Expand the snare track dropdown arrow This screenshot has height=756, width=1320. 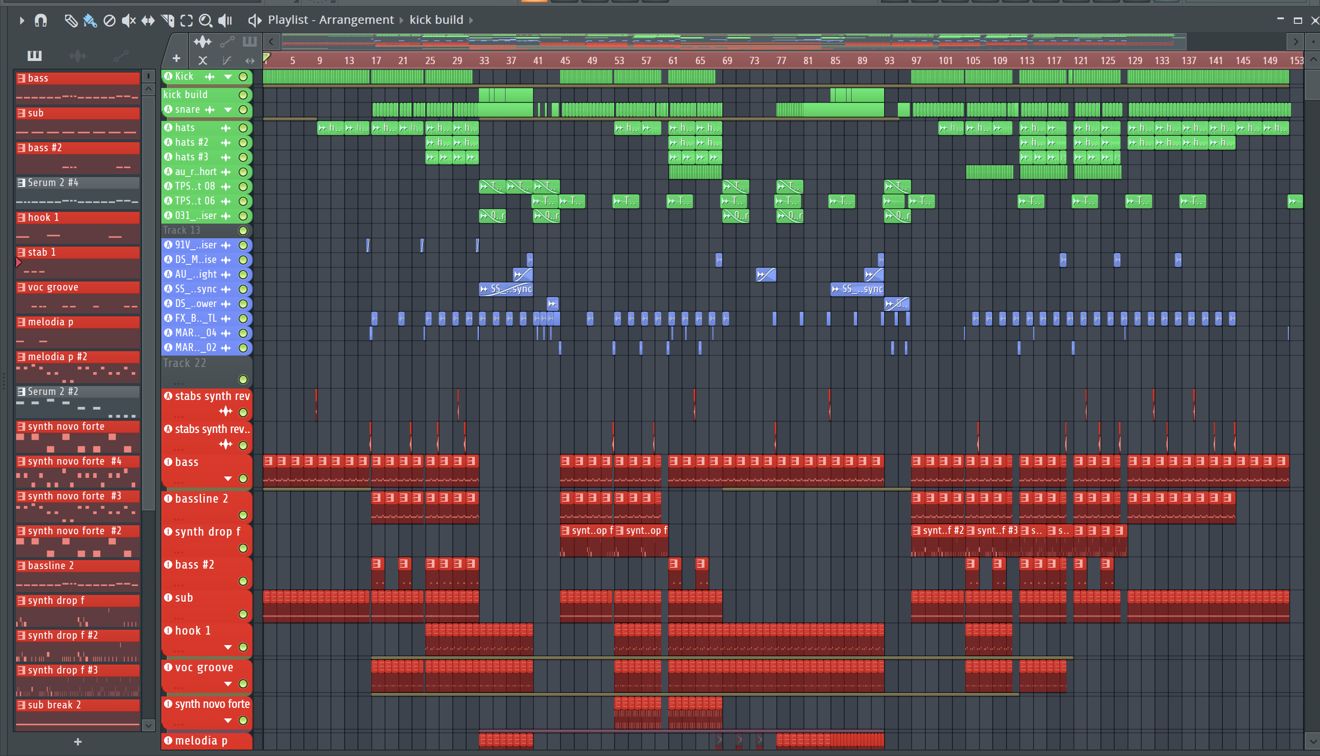228,110
